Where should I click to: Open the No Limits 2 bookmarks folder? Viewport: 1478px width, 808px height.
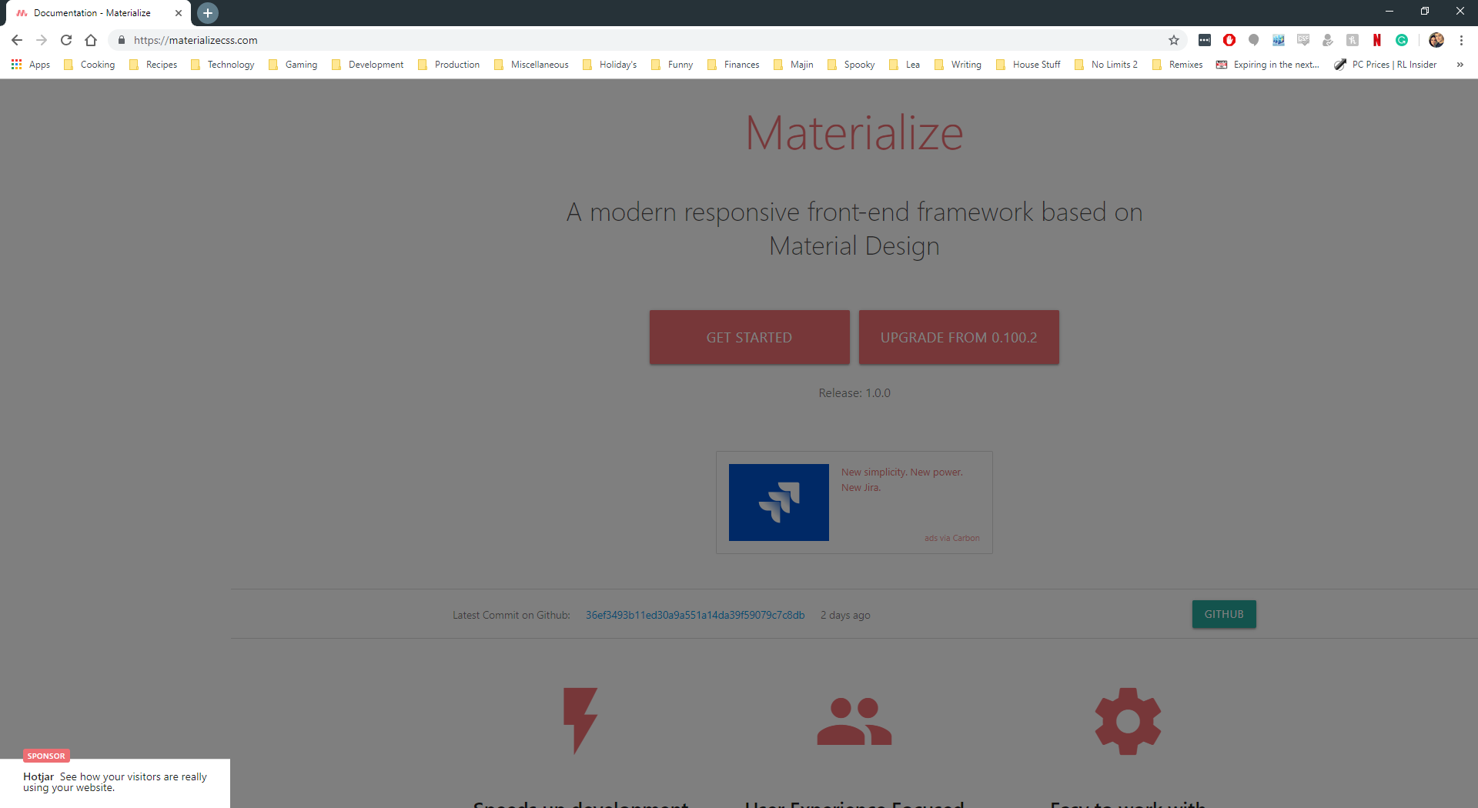click(1106, 65)
